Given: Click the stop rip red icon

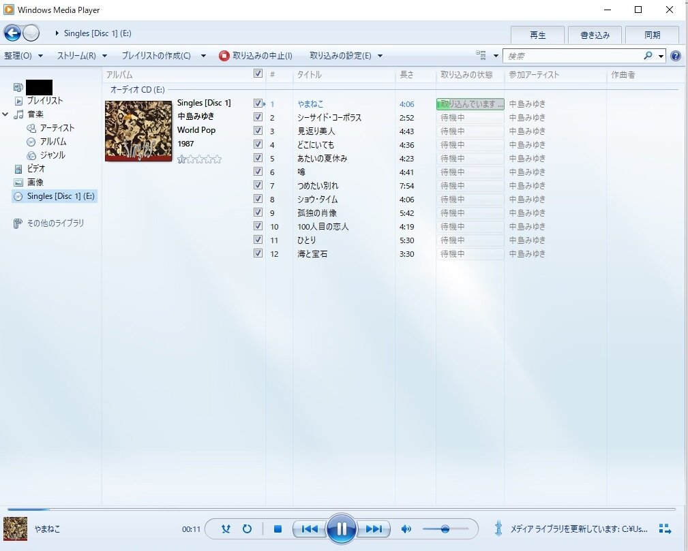Looking at the screenshot, I should (x=224, y=56).
